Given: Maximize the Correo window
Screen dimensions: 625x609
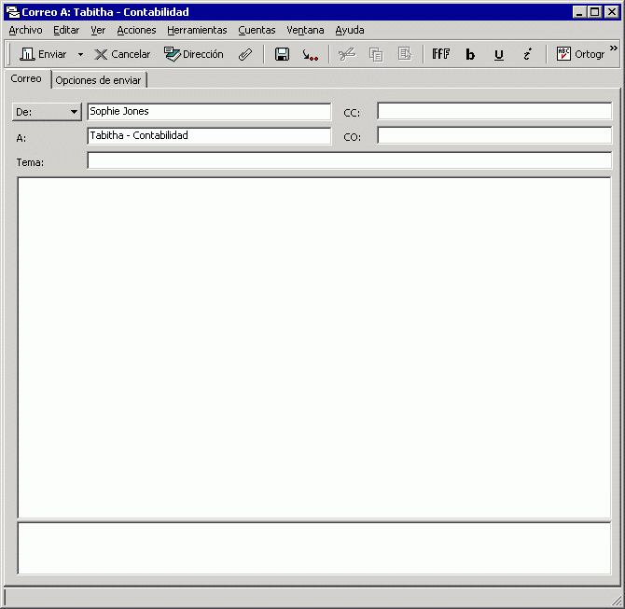Looking at the screenshot, I should click(x=594, y=12).
